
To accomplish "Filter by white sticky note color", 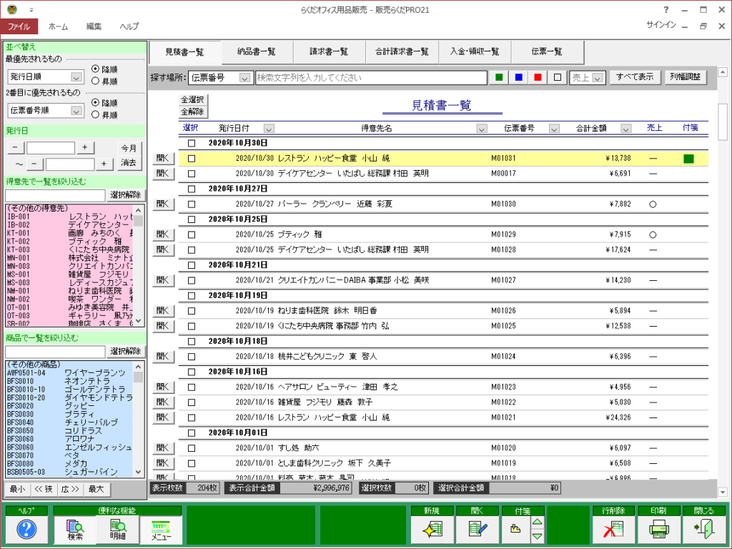I will click(x=558, y=77).
